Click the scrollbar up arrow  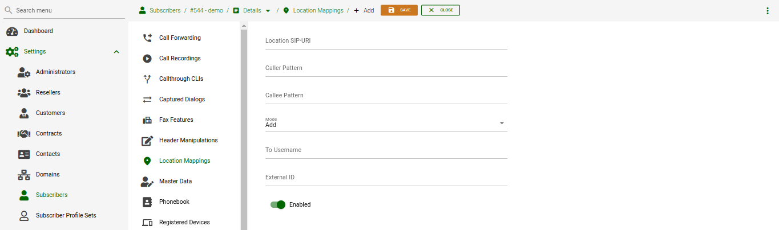[244, 26]
